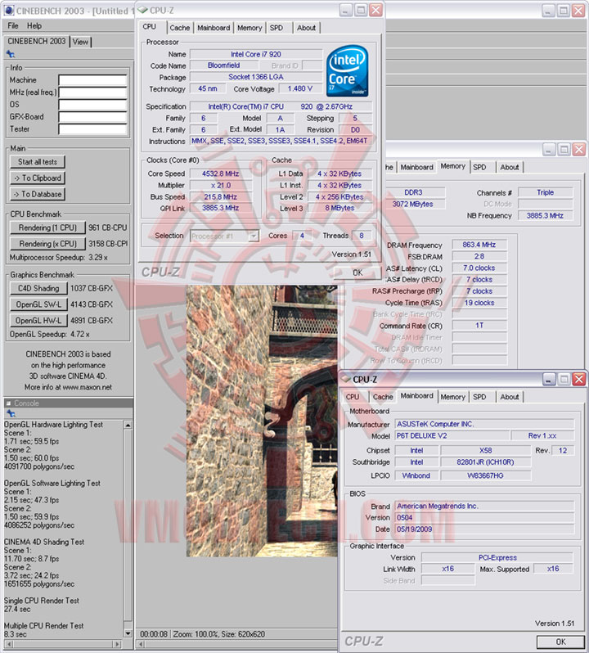This screenshot has width=589, height=653.
Task: Switch to the View tab in Cinebench
Action: [x=80, y=42]
